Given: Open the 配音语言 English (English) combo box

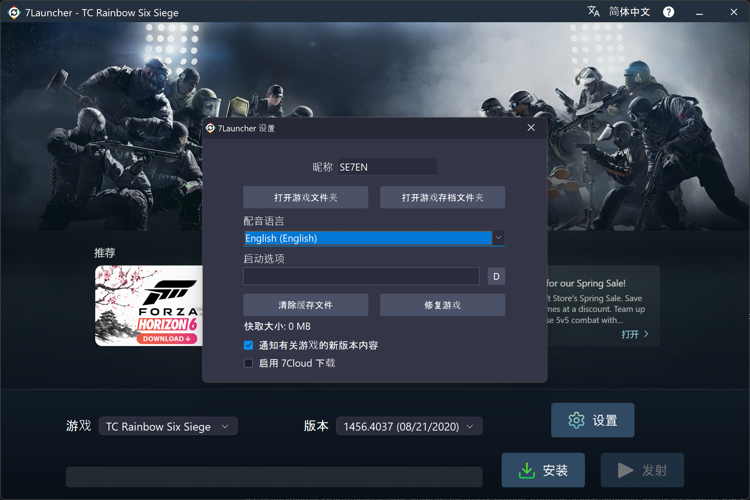Looking at the screenshot, I should [x=374, y=238].
